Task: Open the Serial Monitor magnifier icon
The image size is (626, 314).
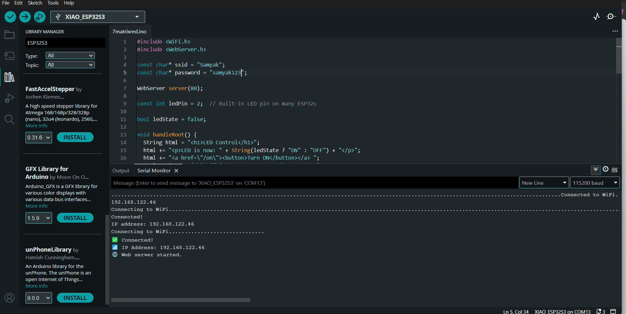Action: click(611, 17)
